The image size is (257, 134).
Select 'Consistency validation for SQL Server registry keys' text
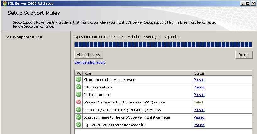122,110
